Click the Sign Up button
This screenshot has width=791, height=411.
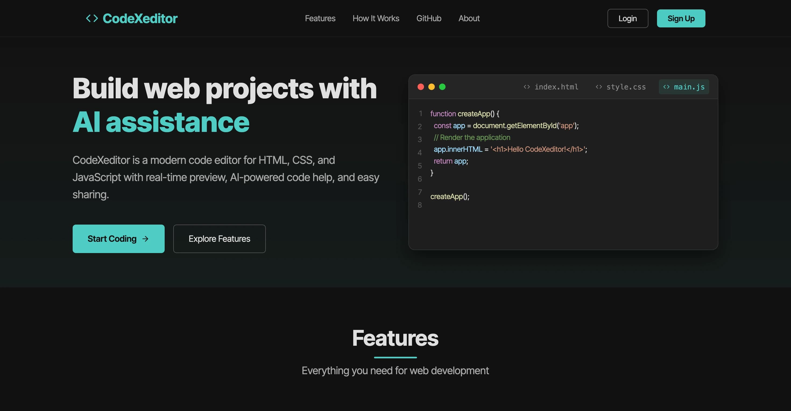click(681, 18)
